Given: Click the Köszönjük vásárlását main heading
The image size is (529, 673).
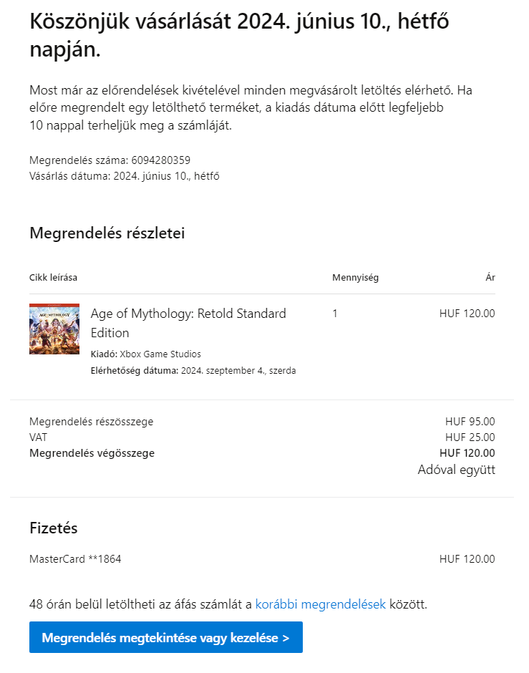Looking at the screenshot, I should [239, 35].
